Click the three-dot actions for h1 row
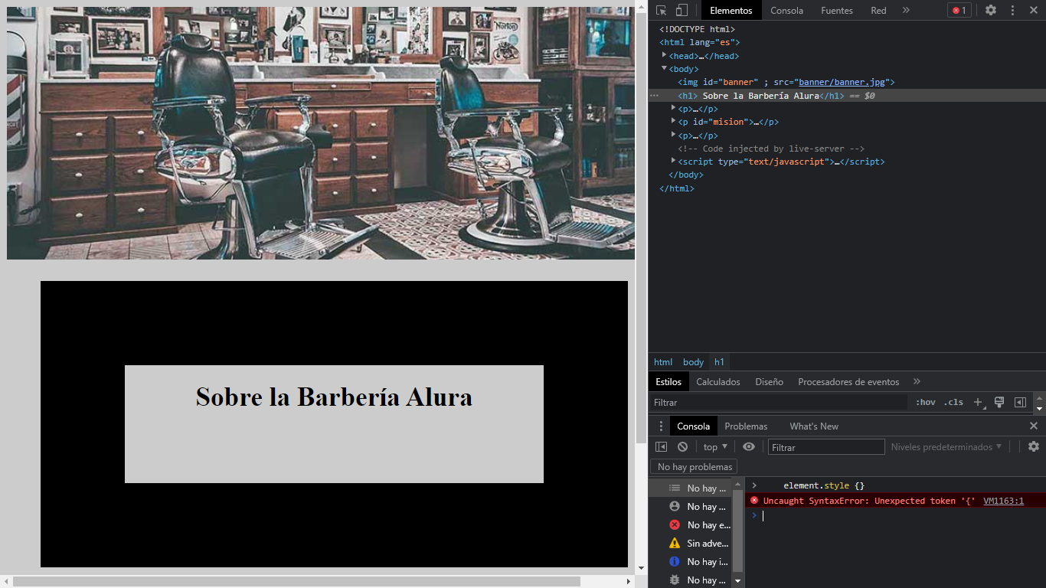Image resolution: width=1046 pixels, height=588 pixels. (x=654, y=96)
